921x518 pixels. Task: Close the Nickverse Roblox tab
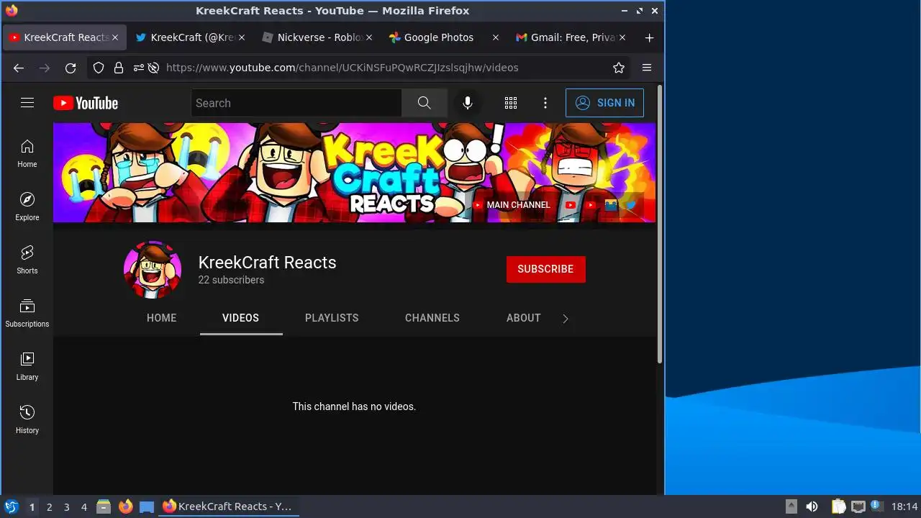[368, 37]
